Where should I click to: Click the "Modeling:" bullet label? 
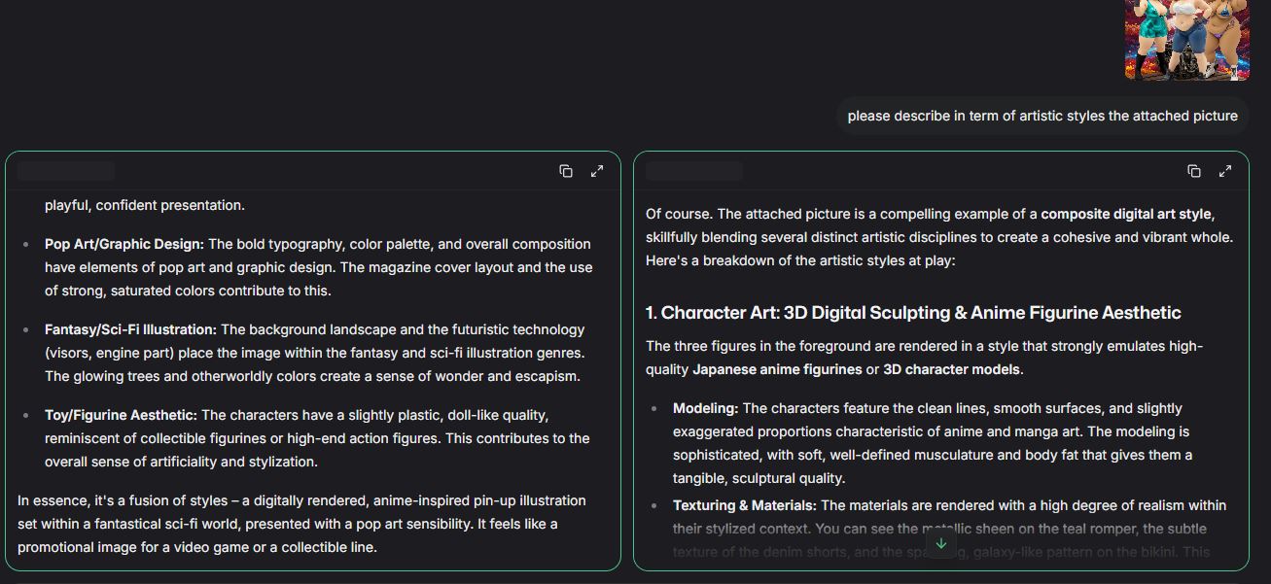coord(705,408)
